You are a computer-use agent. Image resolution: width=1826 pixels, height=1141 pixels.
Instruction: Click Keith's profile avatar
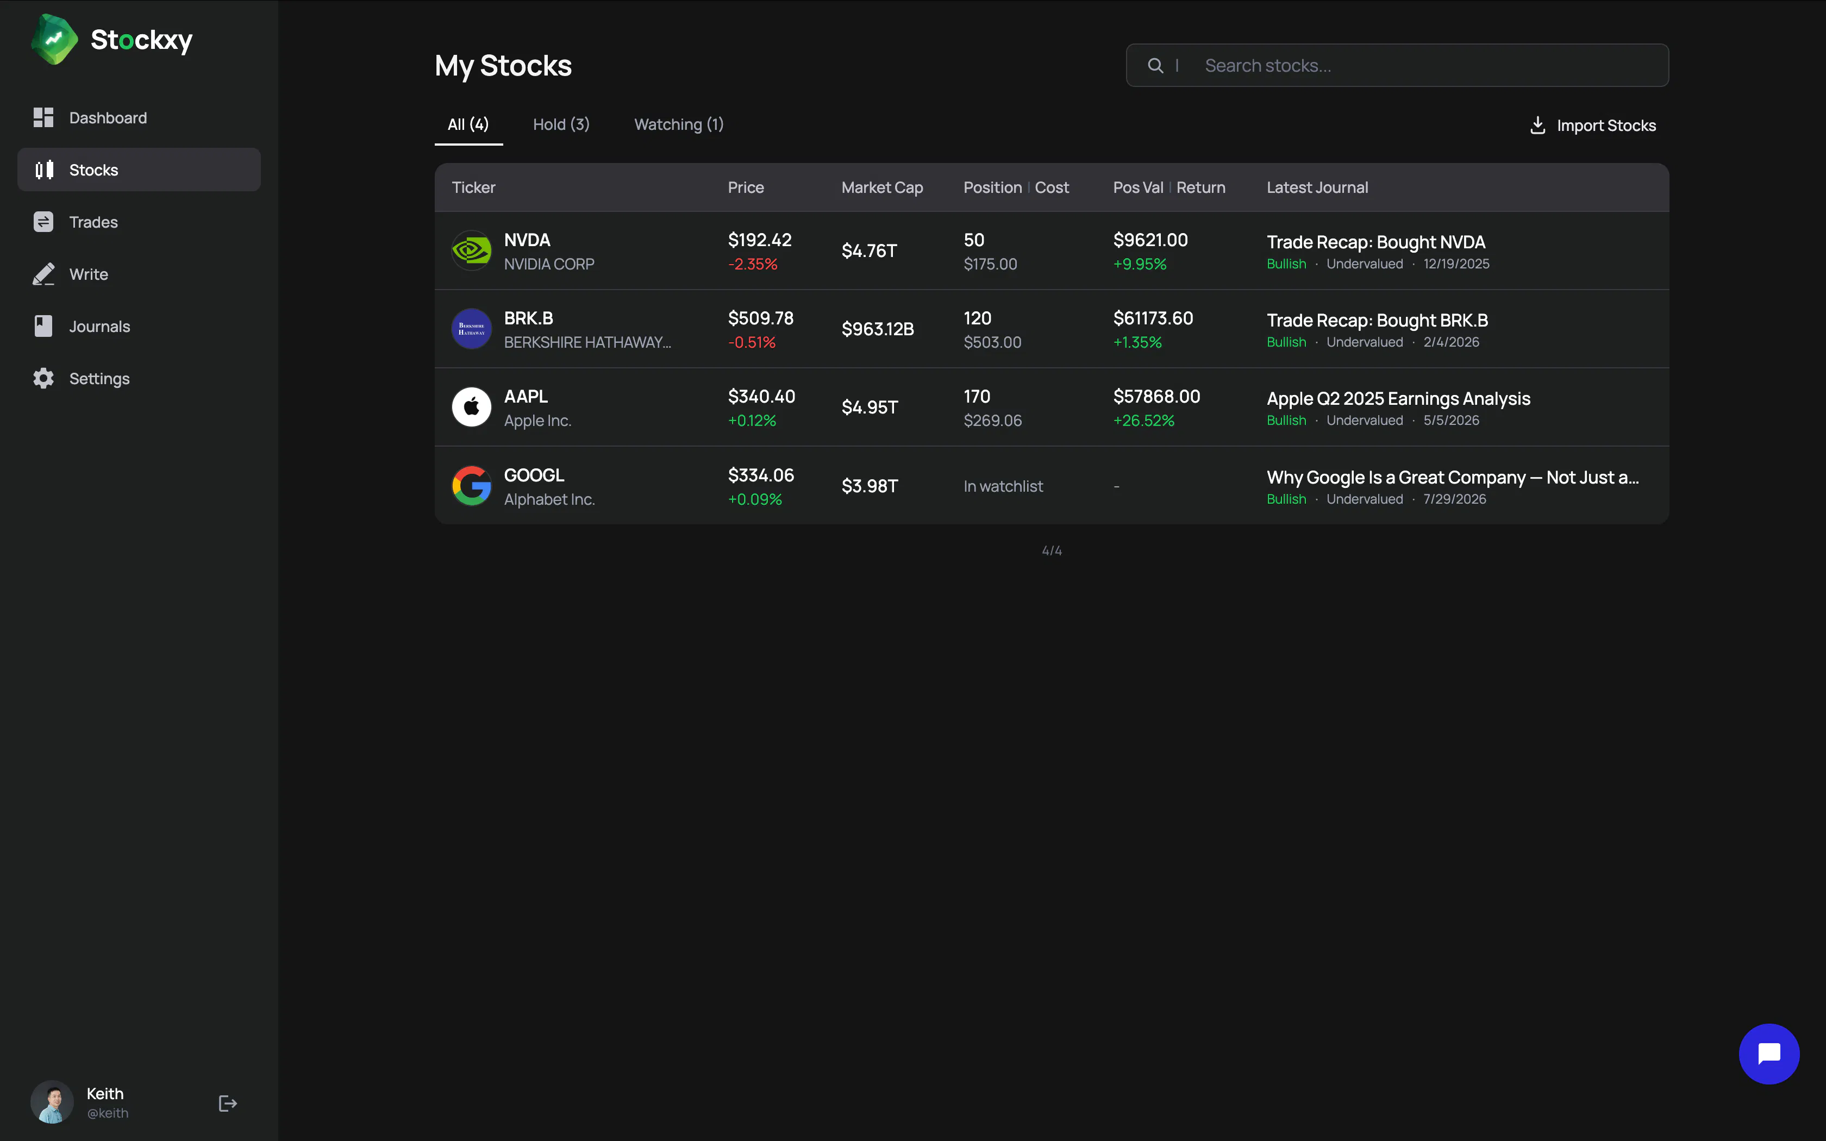51,1102
